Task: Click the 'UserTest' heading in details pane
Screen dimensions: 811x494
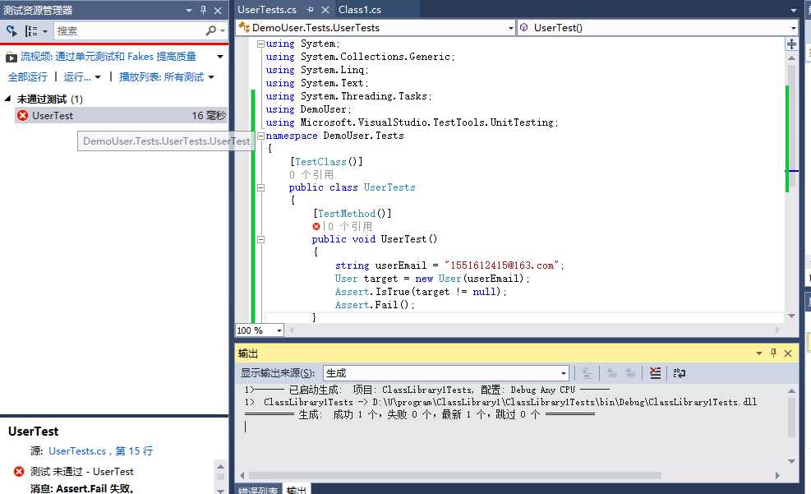Action: [33, 432]
